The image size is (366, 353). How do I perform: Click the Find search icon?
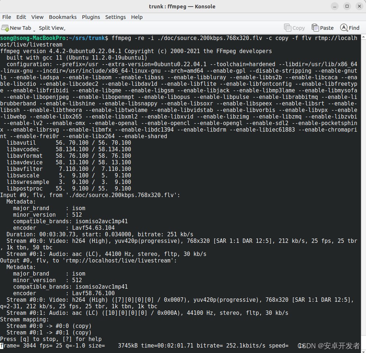[344, 28]
